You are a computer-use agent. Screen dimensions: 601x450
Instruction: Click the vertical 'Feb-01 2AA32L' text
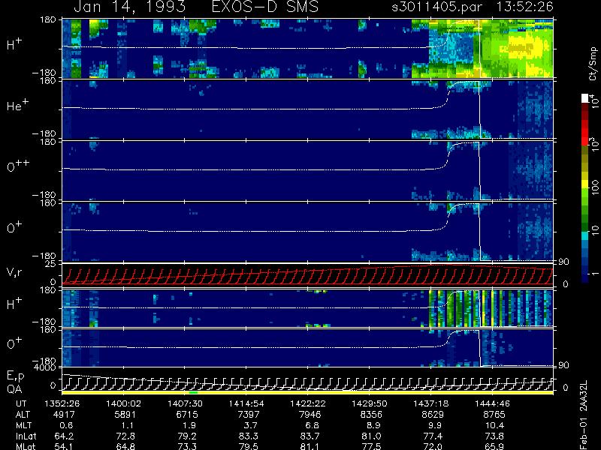pyautogui.click(x=583, y=415)
